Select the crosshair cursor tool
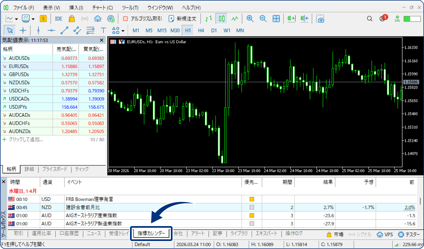The width and height of the screenshot is (424, 249). (x=23, y=30)
